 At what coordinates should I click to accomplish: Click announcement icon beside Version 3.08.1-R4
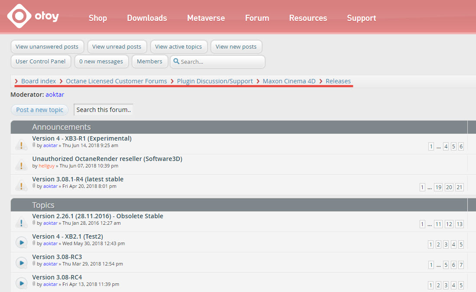click(x=21, y=186)
